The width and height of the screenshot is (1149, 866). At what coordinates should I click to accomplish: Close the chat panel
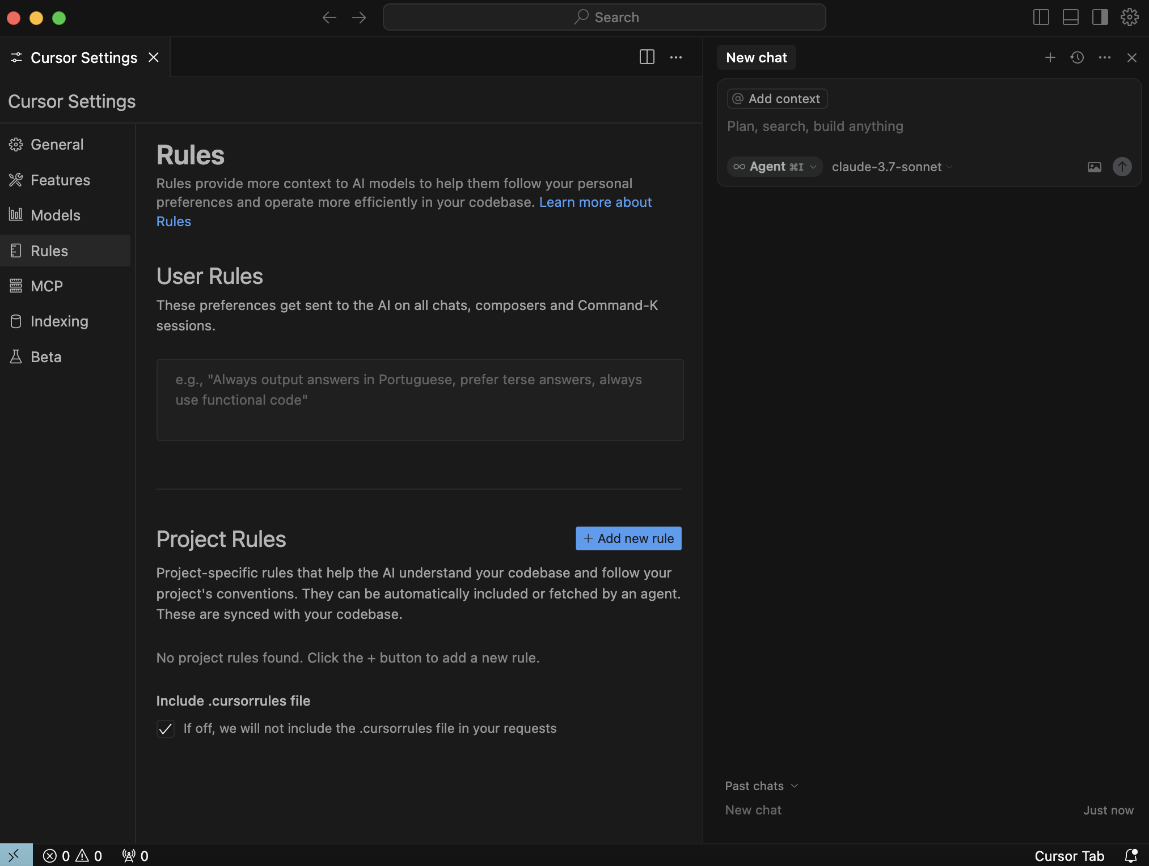1132,57
